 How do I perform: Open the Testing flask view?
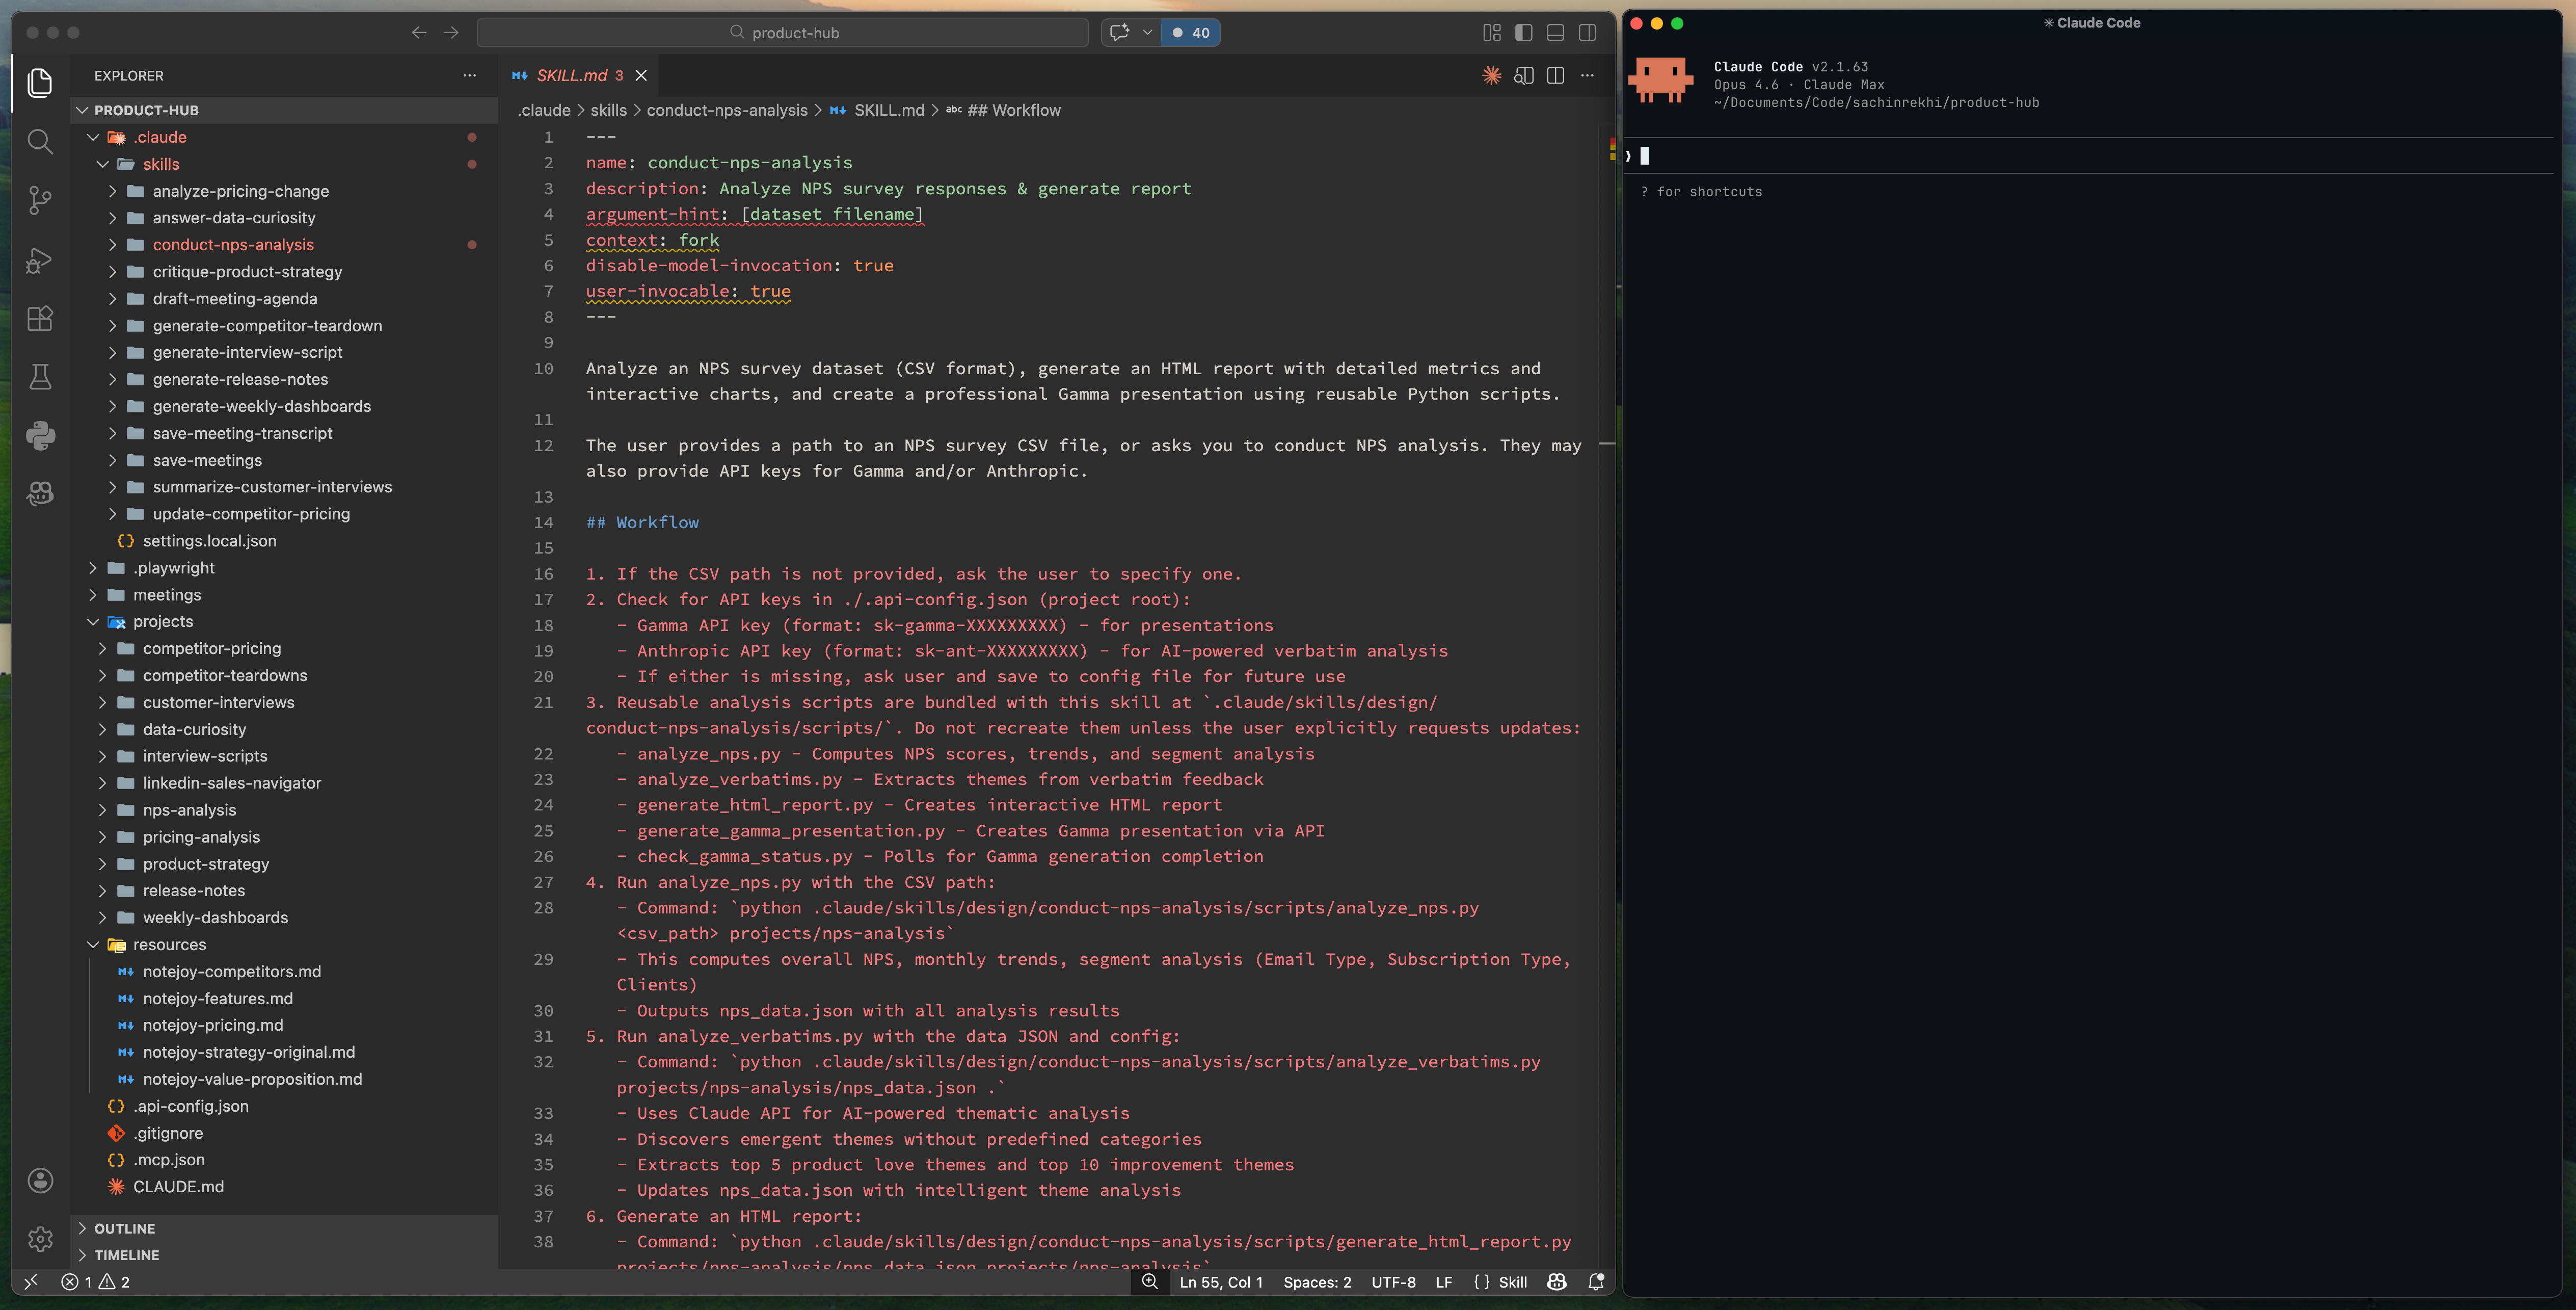coord(40,376)
